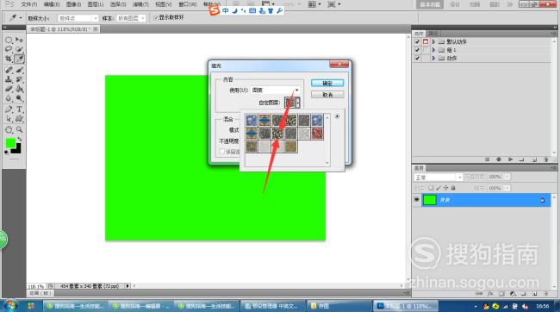Image resolution: width=560 pixels, height=312 pixels.
Task: Open the 图像(I) menu
Action: point(73,4)
